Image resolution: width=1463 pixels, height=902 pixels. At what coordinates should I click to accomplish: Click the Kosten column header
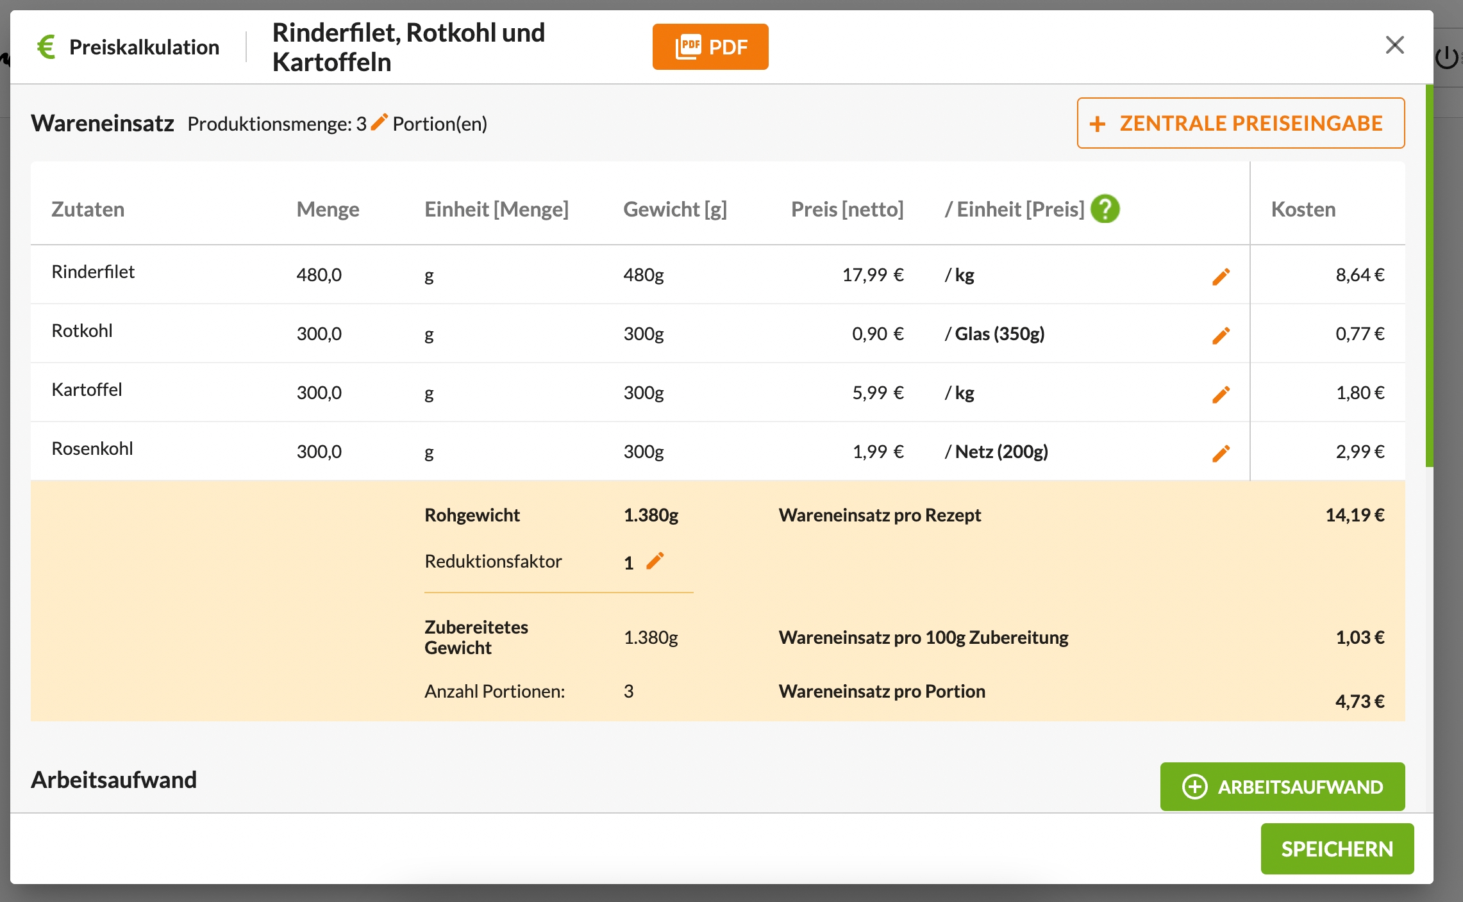click(x=1303, y=209)
